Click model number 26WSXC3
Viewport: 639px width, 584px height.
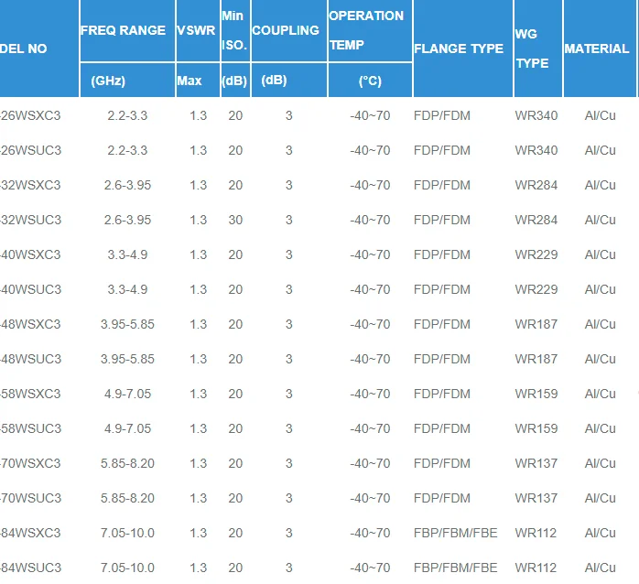pyautogui.click(x=30, y=115)
